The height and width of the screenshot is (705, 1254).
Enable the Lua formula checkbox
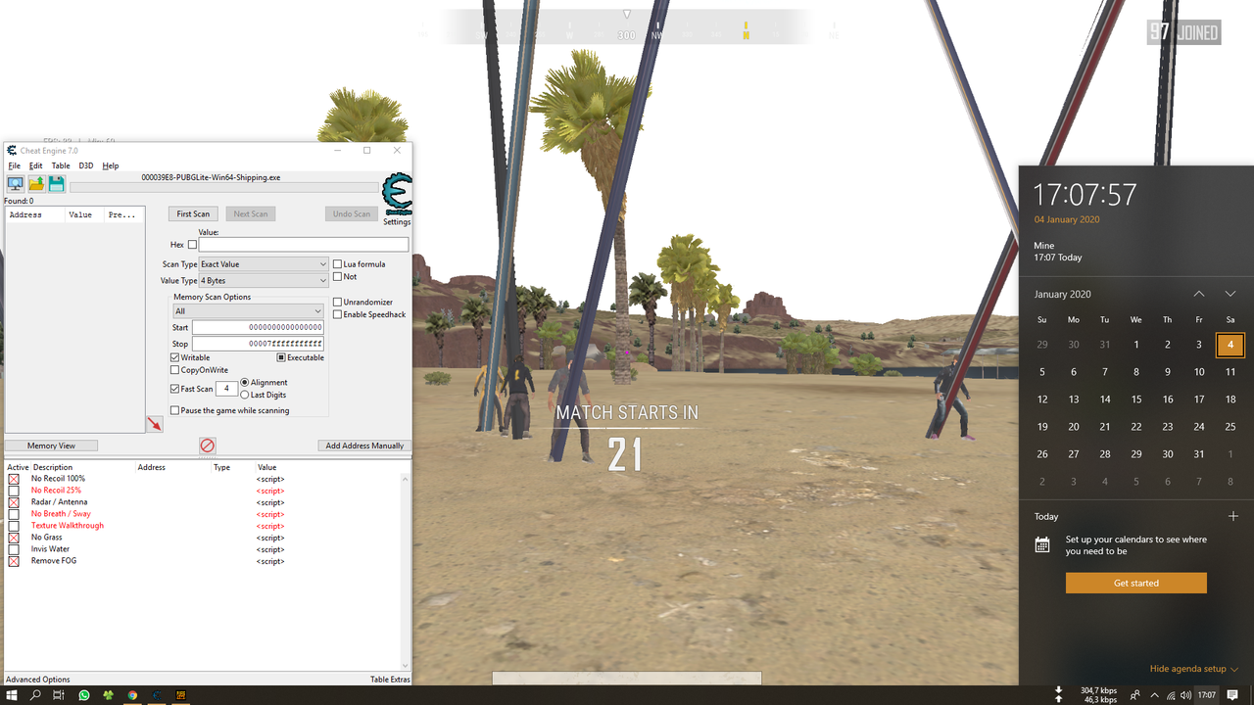338,264
